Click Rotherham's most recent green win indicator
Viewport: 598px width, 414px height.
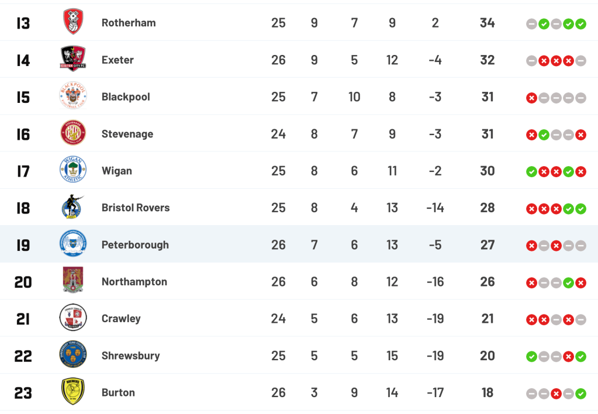click(580, 24)
